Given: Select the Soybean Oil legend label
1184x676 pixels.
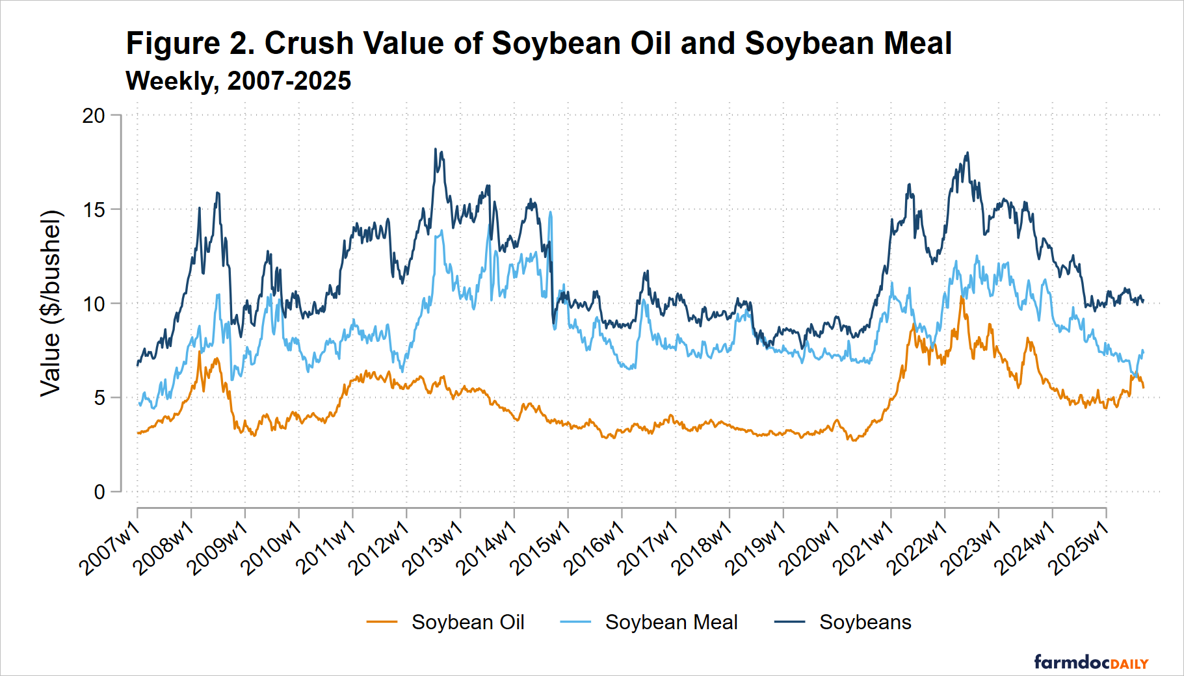Looking at the screenshot, I should click(x=467, y=622).
